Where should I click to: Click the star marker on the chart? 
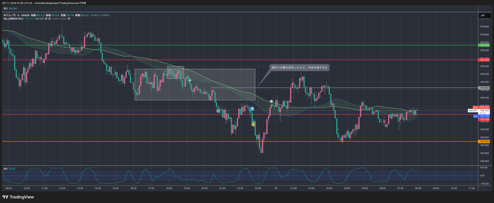tap(272, 101)
